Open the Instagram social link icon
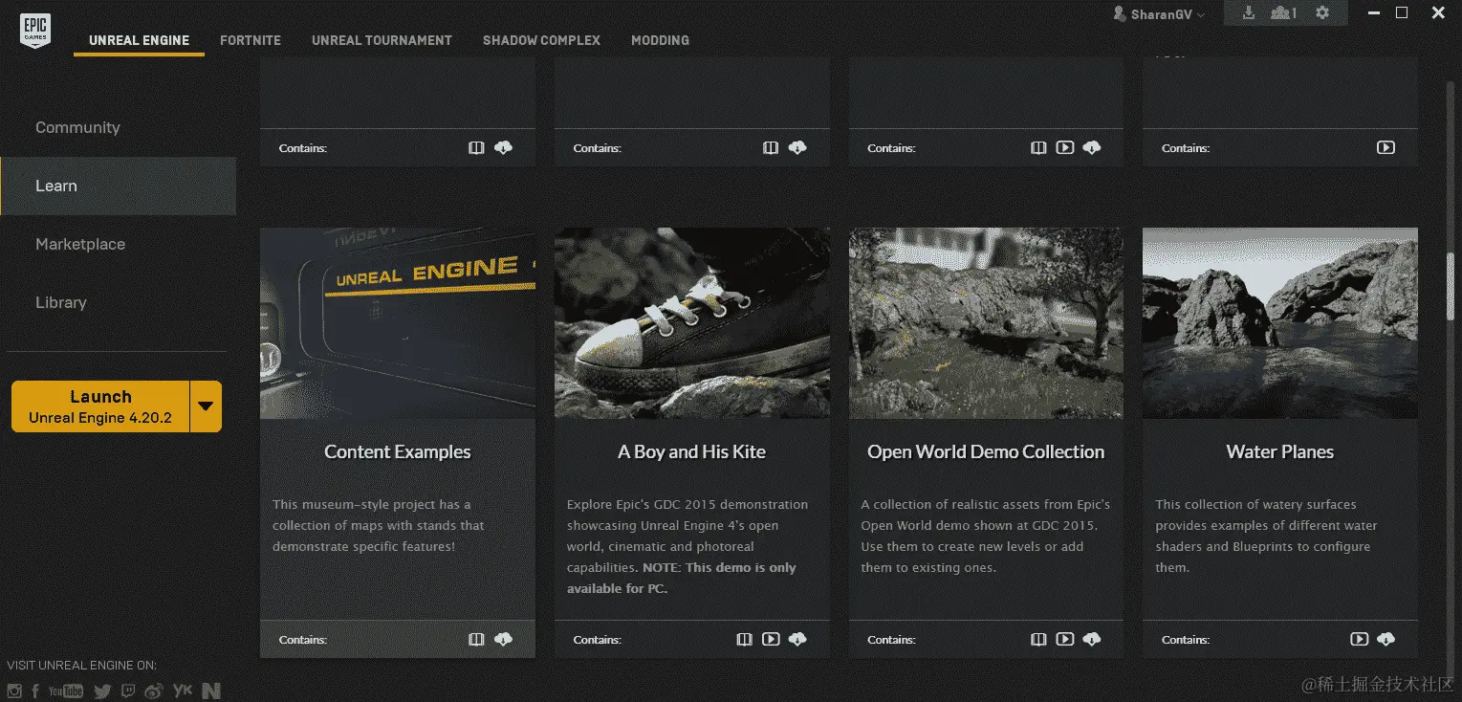Viewport: 1462px width, 702px height. (14, 691)
